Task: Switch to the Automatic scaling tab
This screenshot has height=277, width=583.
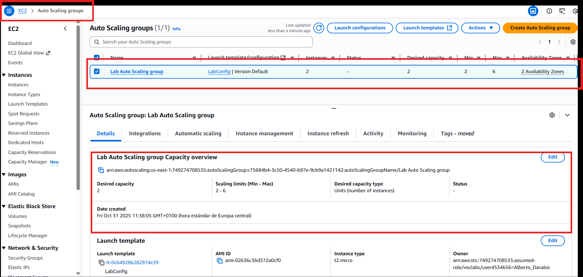Action: [198, 133]
